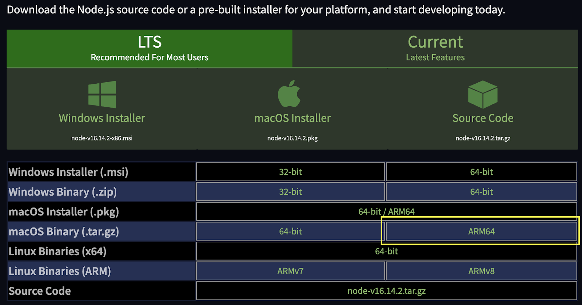Open the Windows Installer link
The width and height of the screenshot is (582, 305).
[102, 118]
